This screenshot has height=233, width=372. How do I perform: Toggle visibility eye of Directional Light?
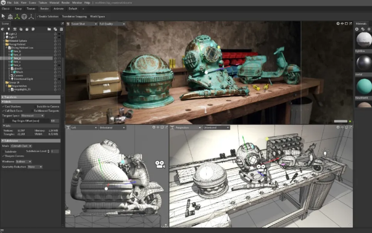click(x=59, y=79)
